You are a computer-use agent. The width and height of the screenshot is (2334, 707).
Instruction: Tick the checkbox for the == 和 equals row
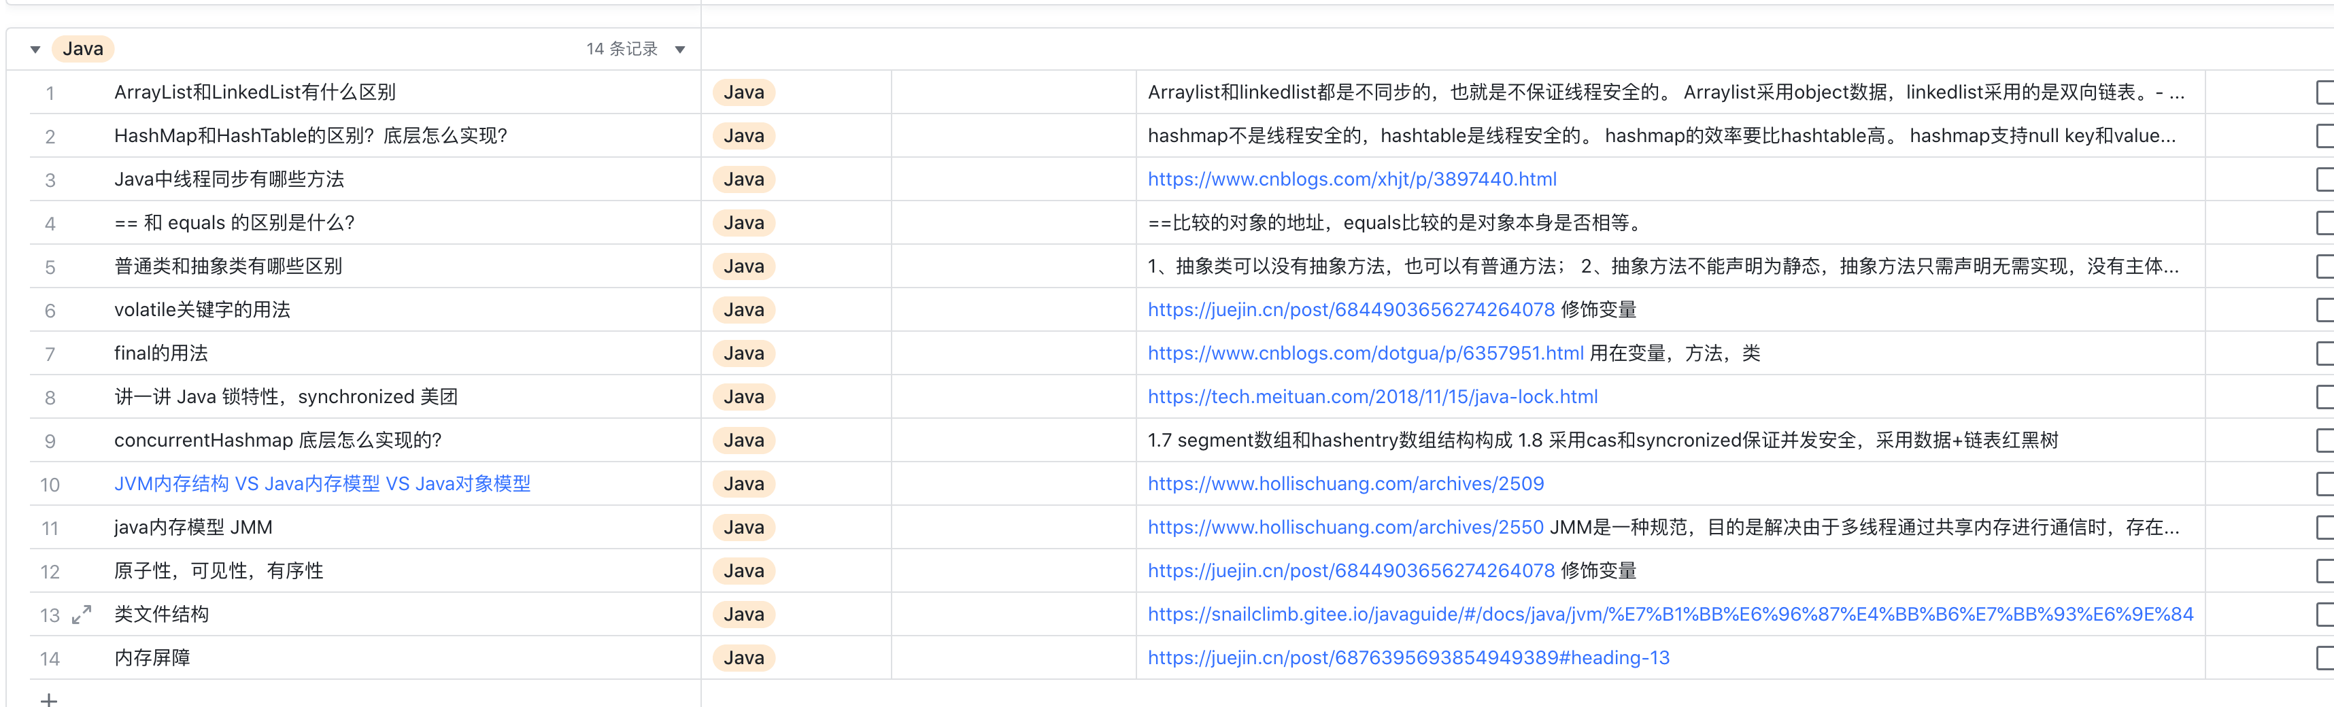click(2325, 223)
